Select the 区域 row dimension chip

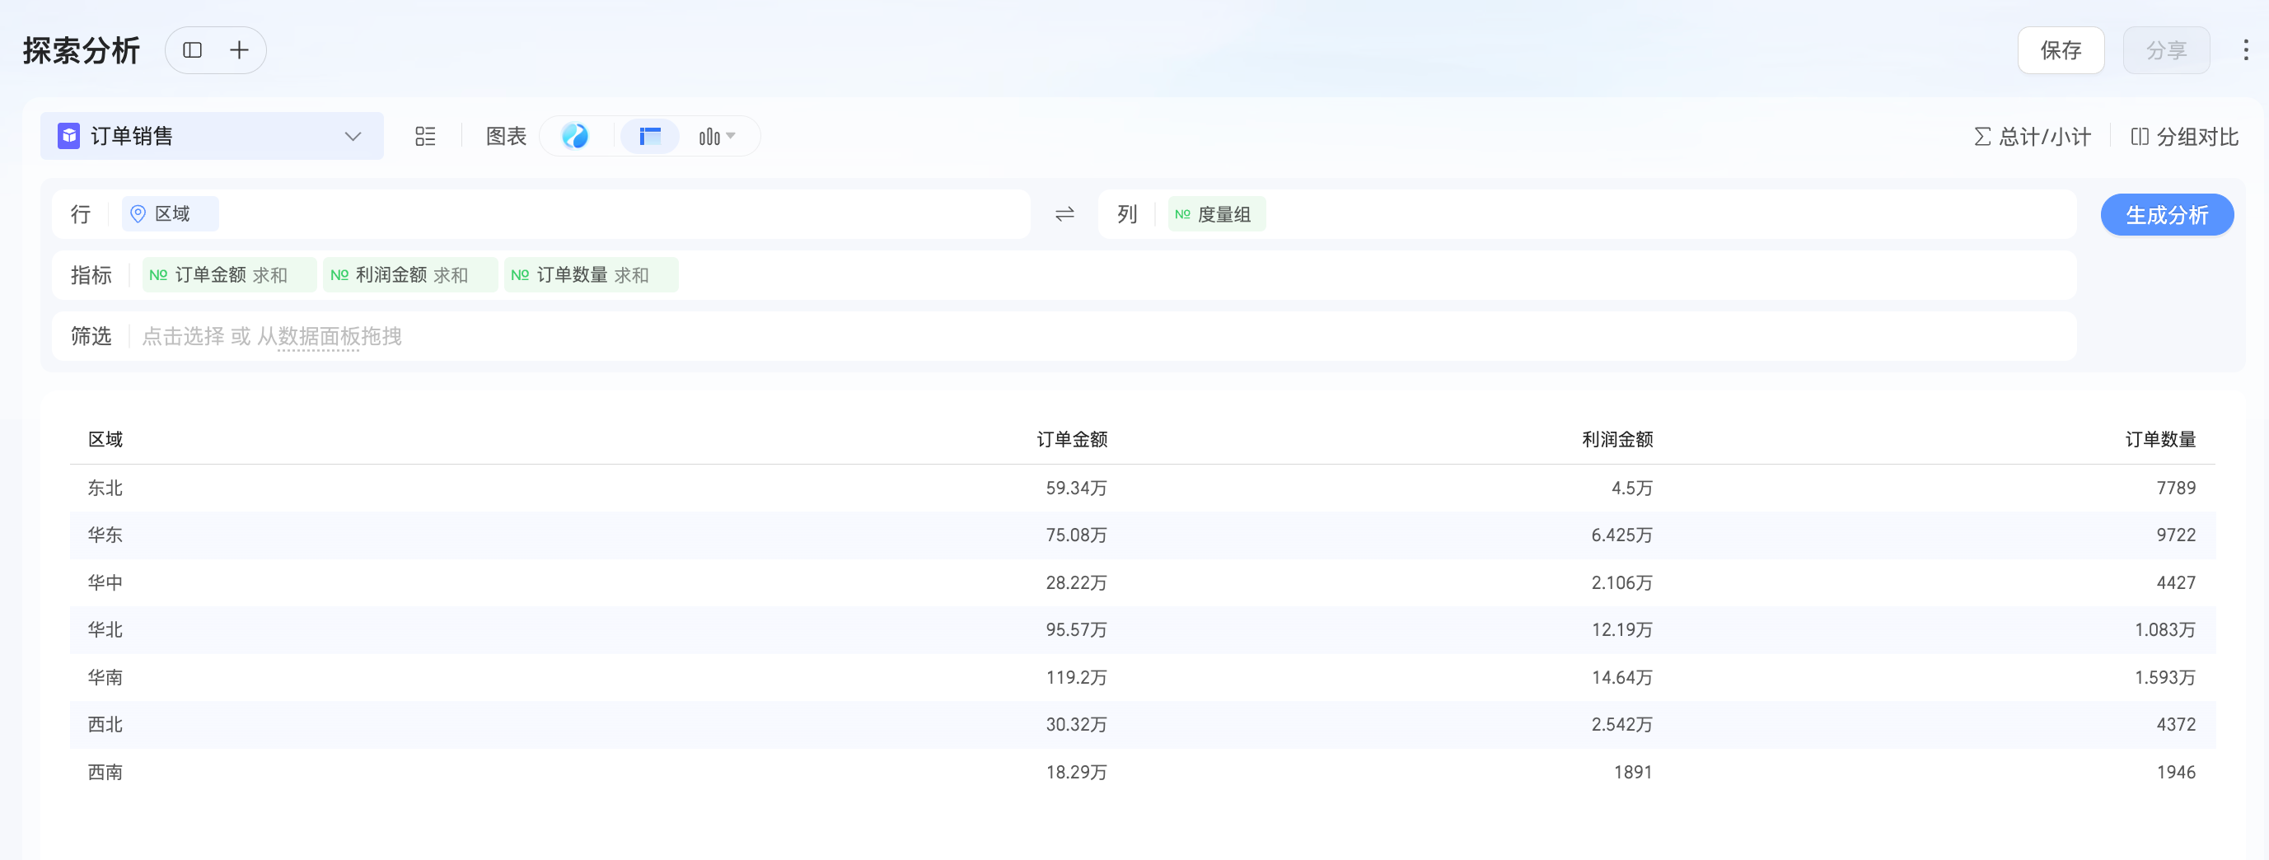170,214
